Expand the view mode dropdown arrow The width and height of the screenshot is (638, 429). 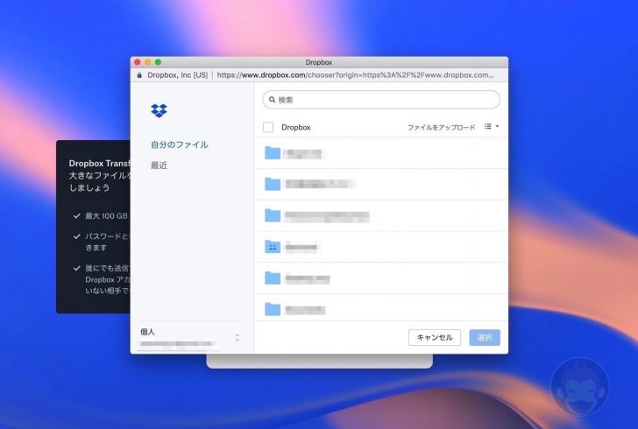pyautogui.click(x=497, y=126)
